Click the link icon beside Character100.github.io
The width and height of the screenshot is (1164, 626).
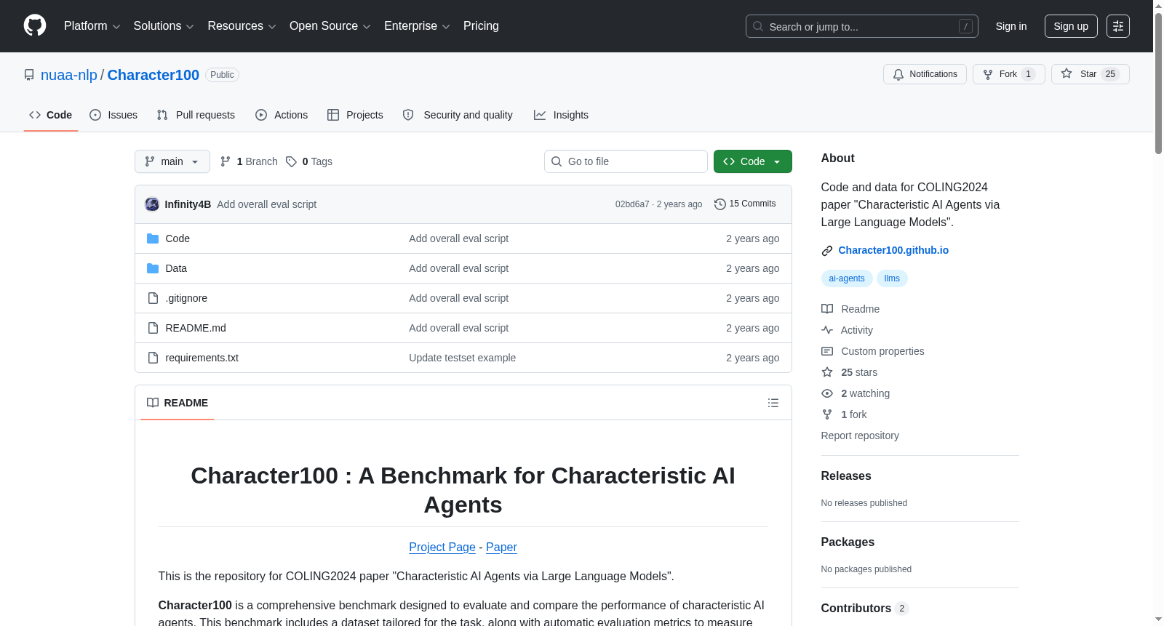click(x=827, y=251)
